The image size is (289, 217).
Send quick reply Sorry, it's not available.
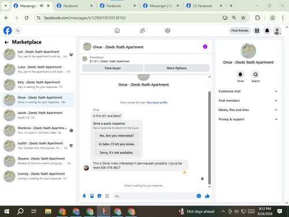[117, 153]
